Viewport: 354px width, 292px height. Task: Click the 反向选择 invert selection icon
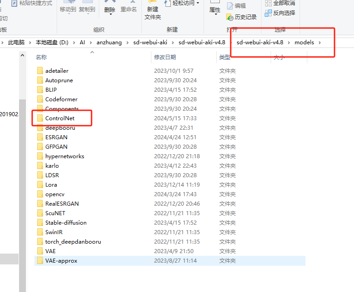[x=268, y=13]
